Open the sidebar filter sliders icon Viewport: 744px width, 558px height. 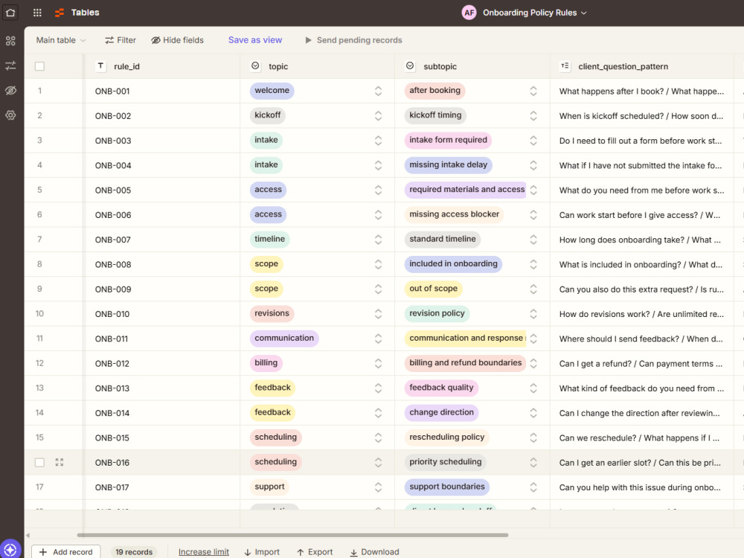tap(10, 65)
